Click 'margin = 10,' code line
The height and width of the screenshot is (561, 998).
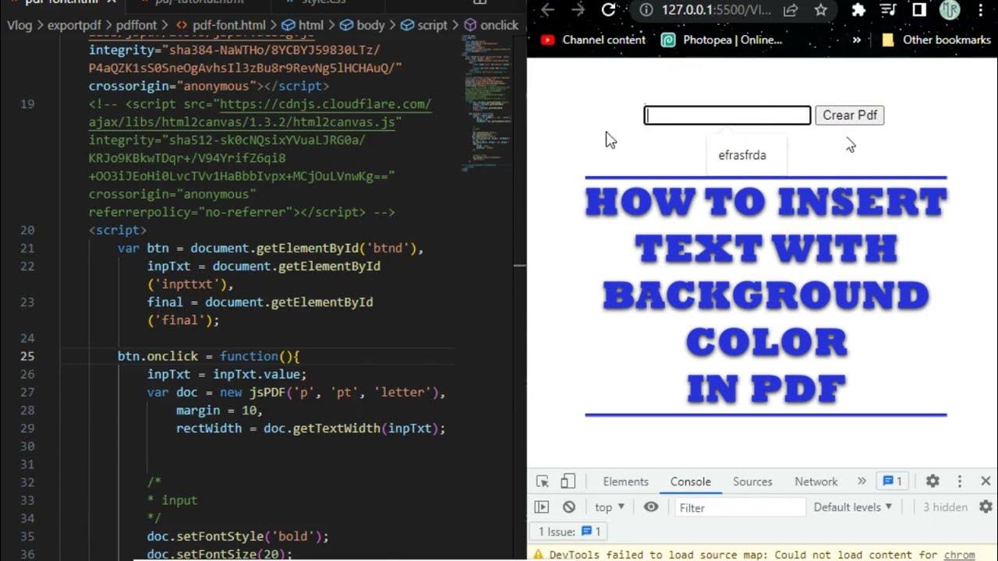(219, 410)
